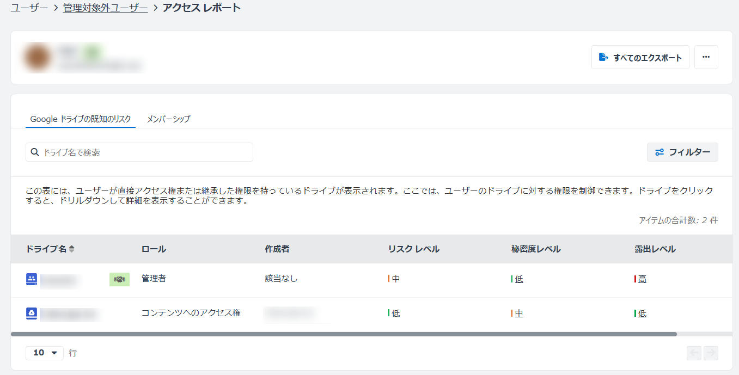Navigate to 管理対象外ユーザー breadcrumb link
This screenshot has width=739, height=375.
click(106, 8)
